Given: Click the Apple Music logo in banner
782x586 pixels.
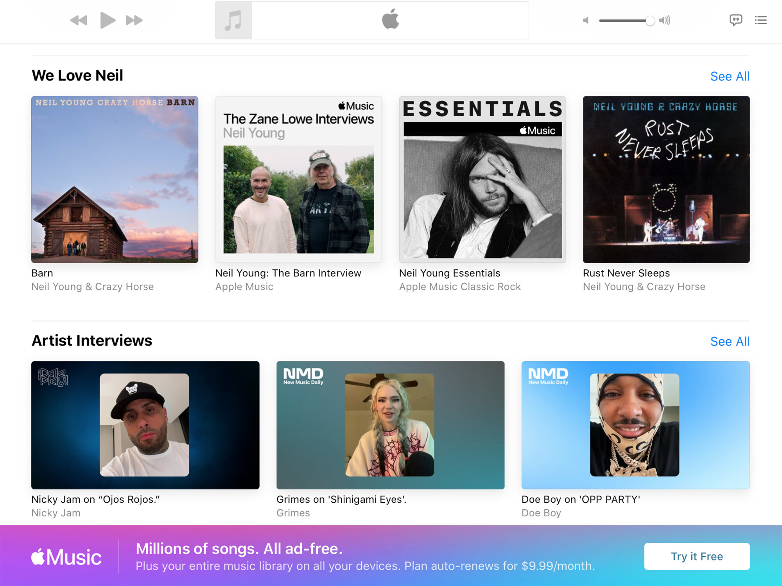Looking at the screenshot, I should (66, 557).
